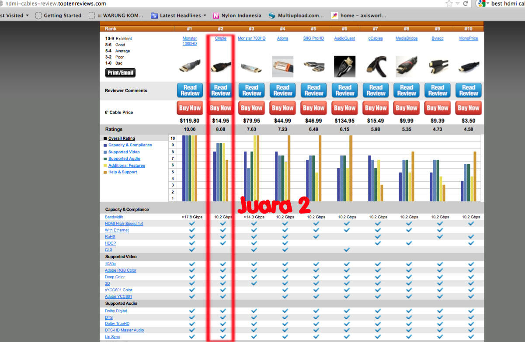Click the AudioQuest cable thumbnail
This screenshot has width=525, height=342.
pos(344,66)
